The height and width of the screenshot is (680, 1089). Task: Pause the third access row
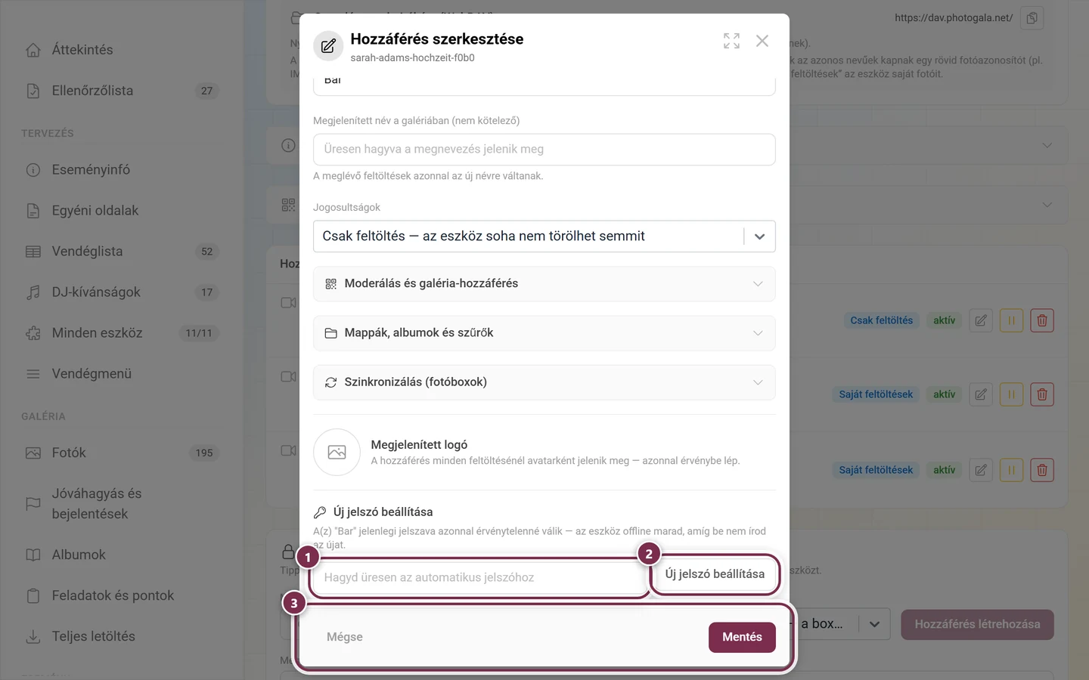(x=1011, y=470)
